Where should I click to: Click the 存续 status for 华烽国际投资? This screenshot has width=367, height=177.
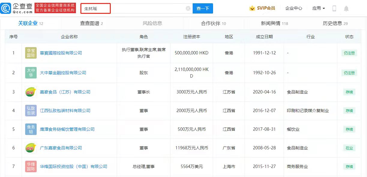[349, 166]
